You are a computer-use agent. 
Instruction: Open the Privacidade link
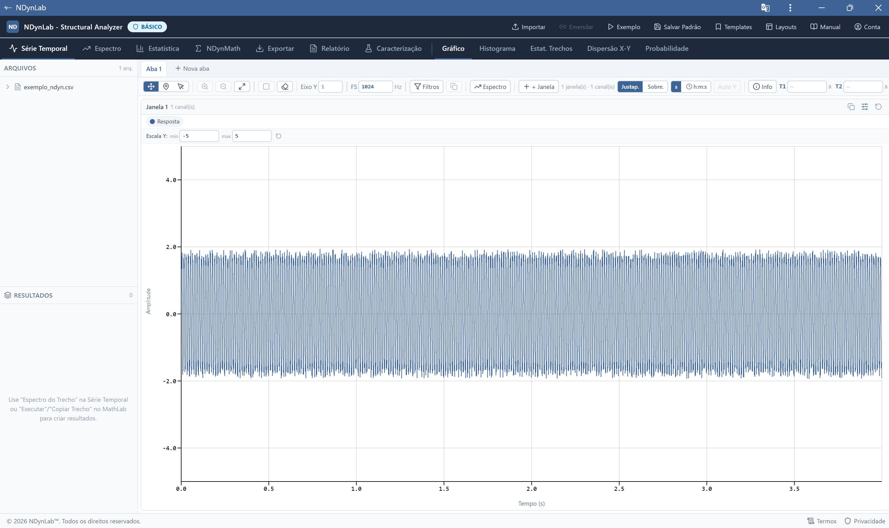865,521
